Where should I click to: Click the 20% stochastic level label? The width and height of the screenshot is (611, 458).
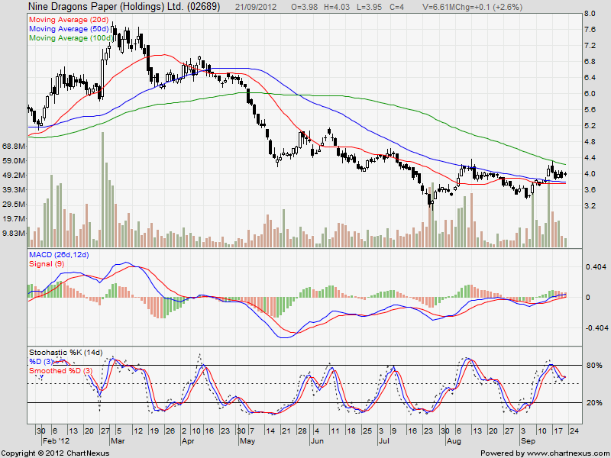click(594, 403)
